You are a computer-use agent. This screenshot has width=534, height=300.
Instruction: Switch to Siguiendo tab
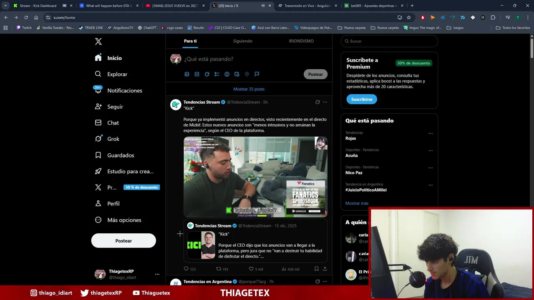click(243, 41)
